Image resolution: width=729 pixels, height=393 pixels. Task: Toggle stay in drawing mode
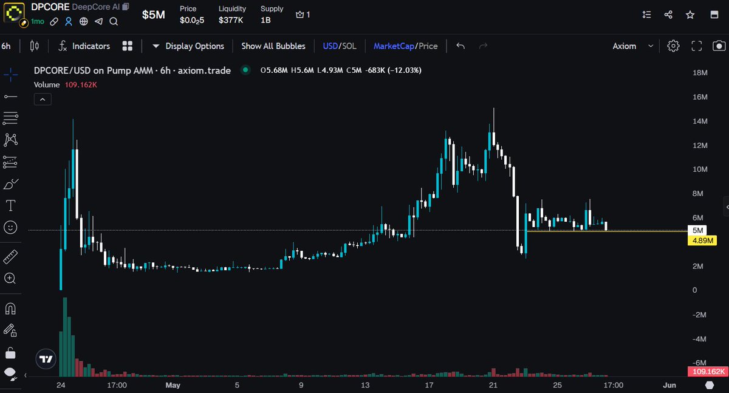point(10,330)
